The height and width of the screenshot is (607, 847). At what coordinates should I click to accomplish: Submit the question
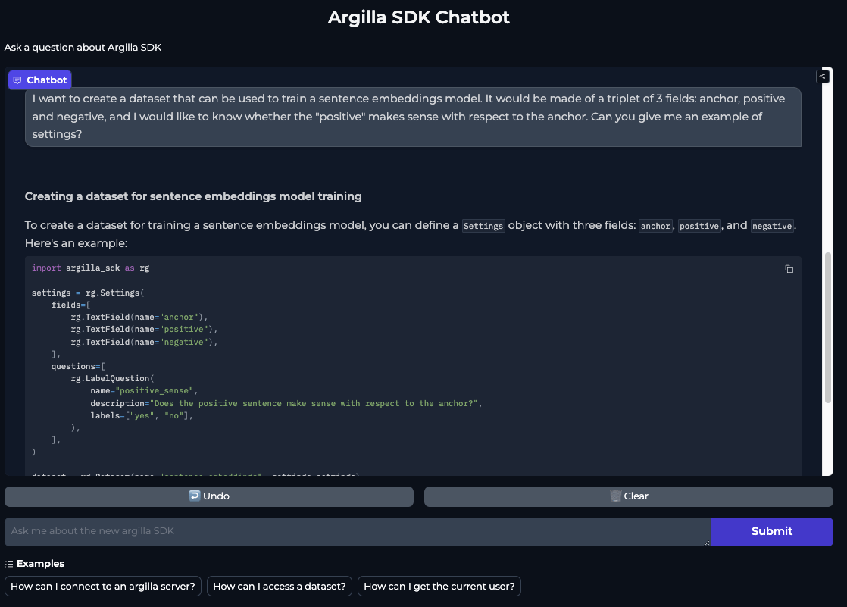pyautogui.click(x=771, y=531)
